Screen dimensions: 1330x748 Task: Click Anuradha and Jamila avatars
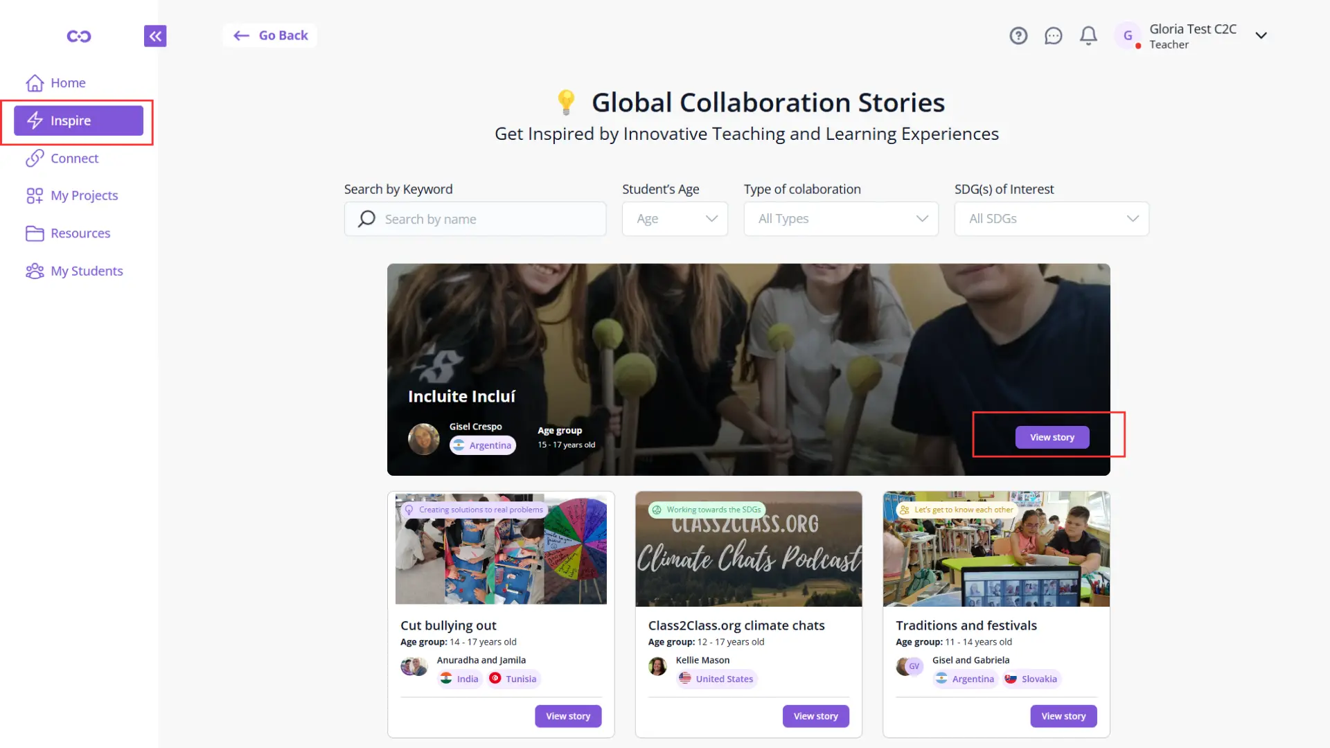414,667
